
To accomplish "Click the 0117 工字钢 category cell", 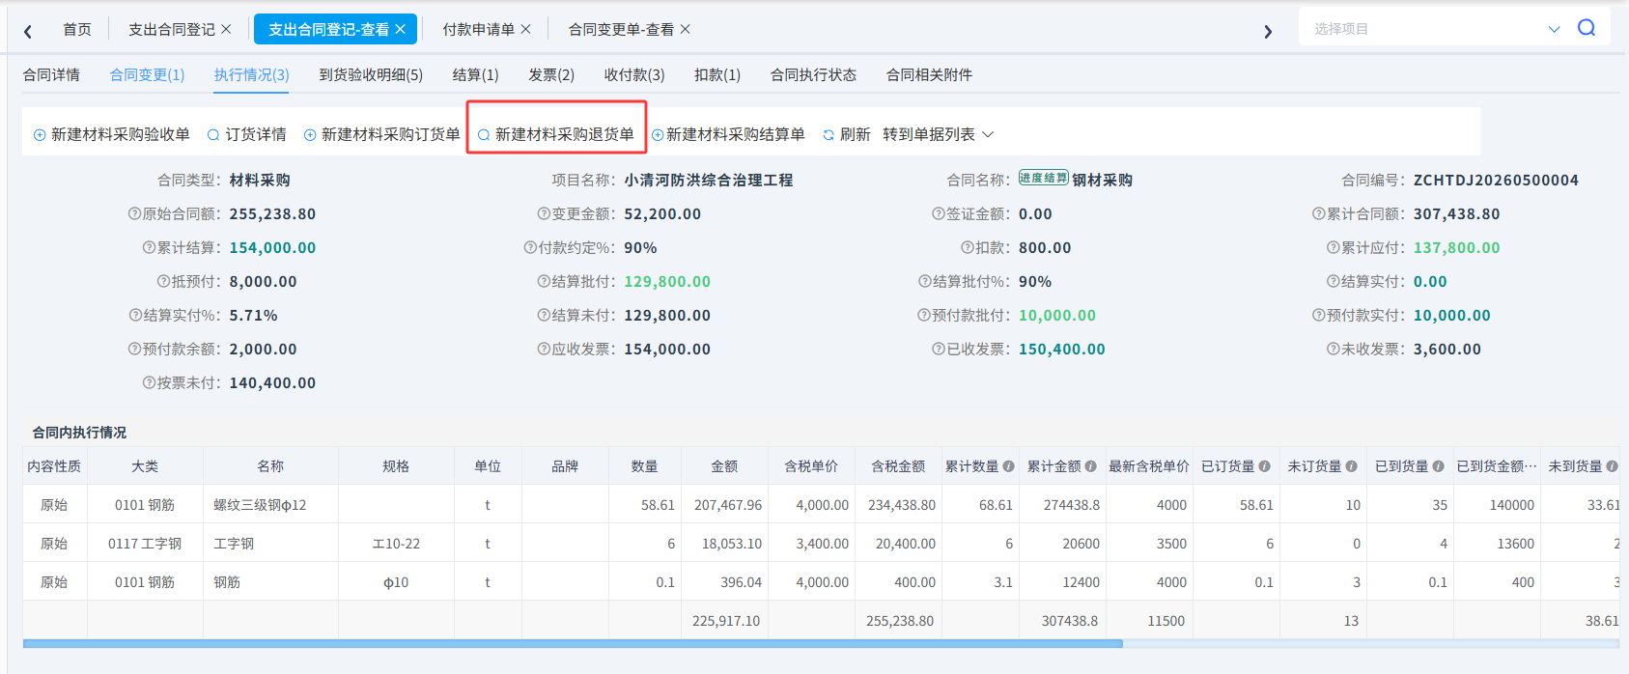I will 145,544.
